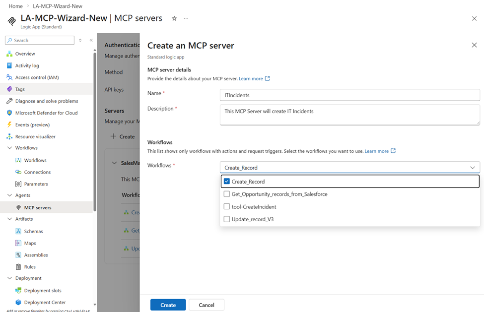Click the Deployment slots icon
This screenshot has height=312, width=484.
[x=18, y=290]
